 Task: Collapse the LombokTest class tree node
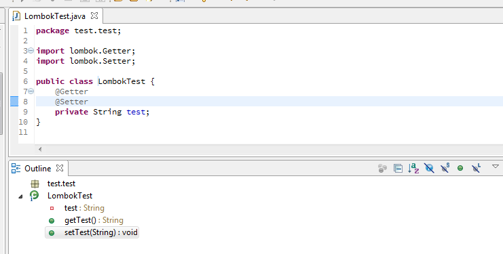pyautogui.click(x=20, y=196)
